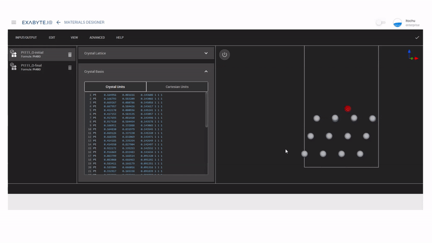Viewport: 432px width, 243px height.
Task: Click the XYZ axes gizmo
Action: 413,55
